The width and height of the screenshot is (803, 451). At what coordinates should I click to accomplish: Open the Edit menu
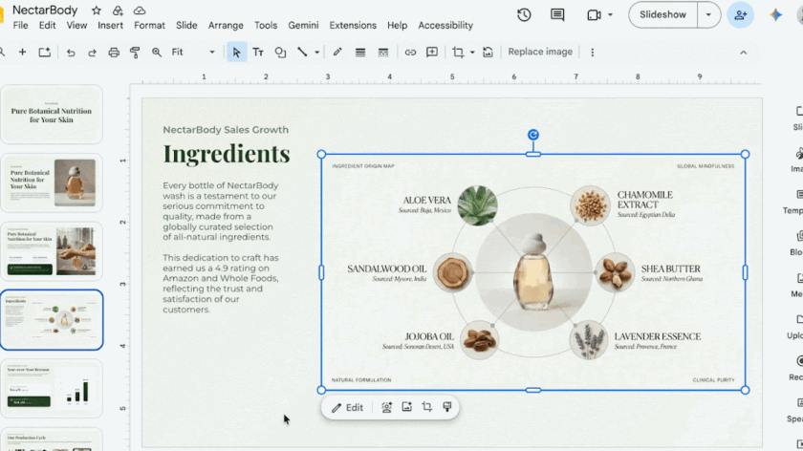click(x=47, y=25)
